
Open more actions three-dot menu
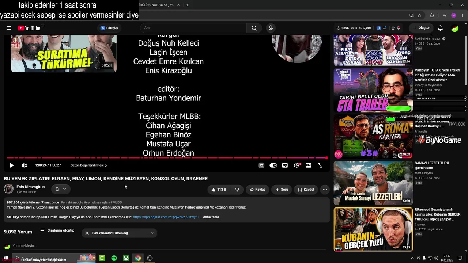[325, 190]
